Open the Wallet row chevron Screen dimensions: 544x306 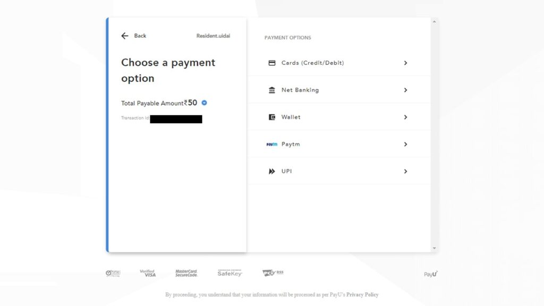[x=405, y=117]
